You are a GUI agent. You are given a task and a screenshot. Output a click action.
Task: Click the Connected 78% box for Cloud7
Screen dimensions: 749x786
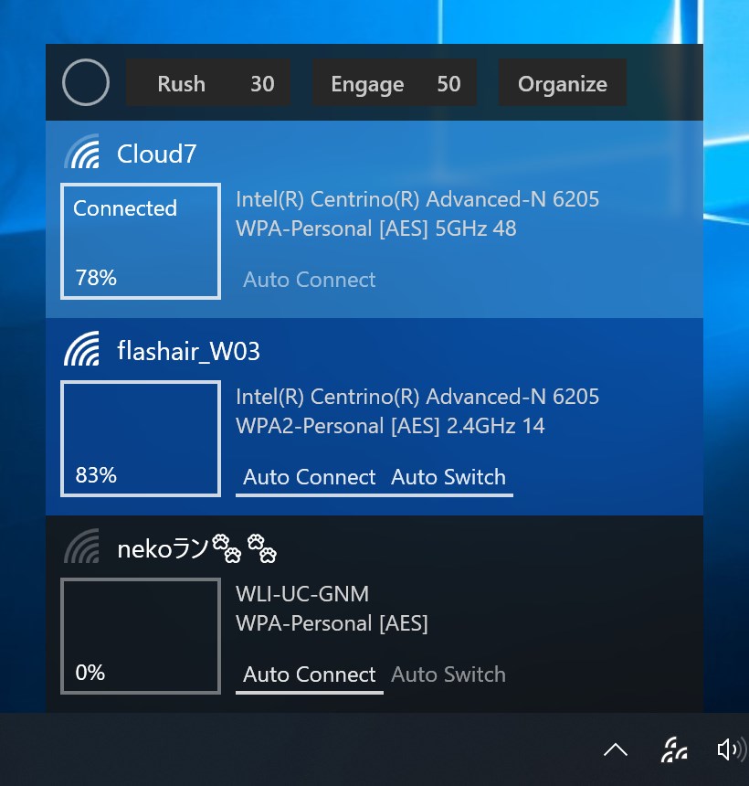coord(141,241)
